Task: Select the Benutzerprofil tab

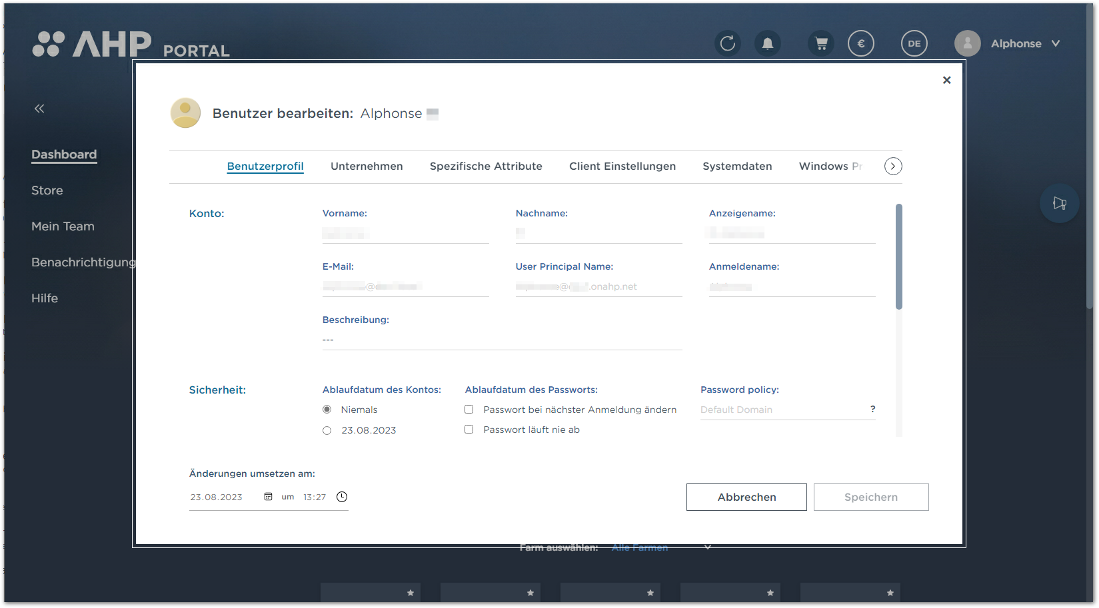Action: (x=265, y=166)
